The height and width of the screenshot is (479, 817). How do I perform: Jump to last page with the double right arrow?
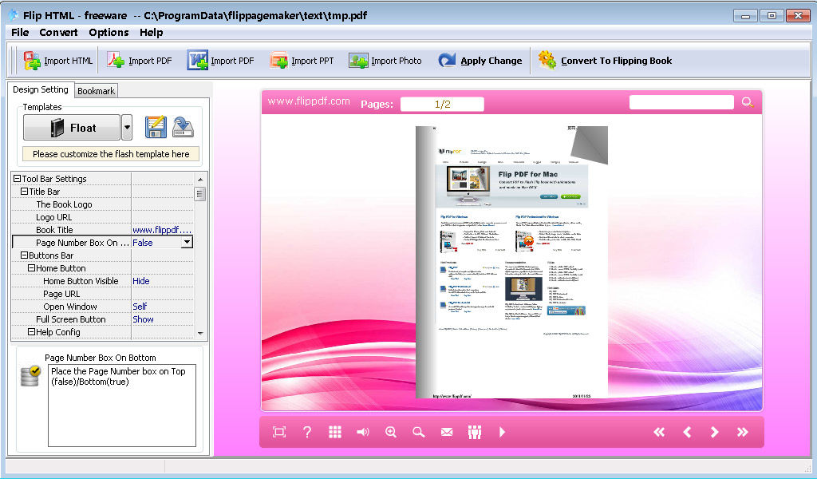coord(743,432)
